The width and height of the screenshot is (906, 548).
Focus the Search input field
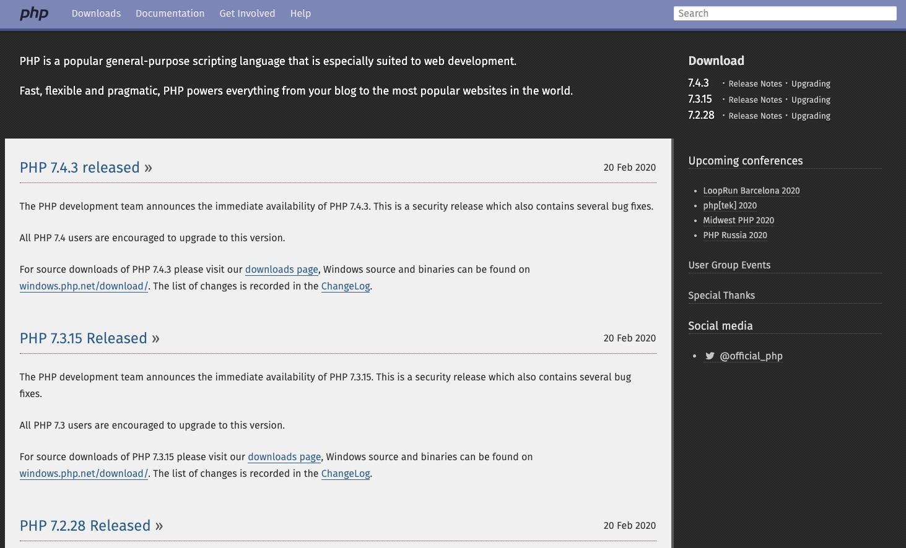point(785,13)
